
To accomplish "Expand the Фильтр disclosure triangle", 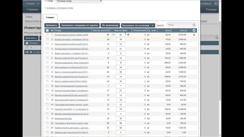I will coord(25,33).
